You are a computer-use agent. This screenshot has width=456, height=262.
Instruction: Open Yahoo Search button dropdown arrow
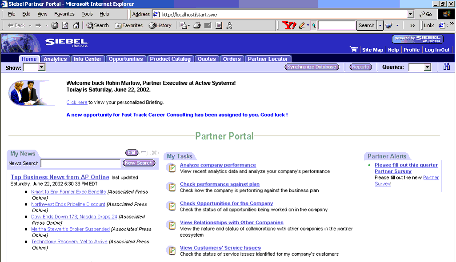[x=380, y=26]
